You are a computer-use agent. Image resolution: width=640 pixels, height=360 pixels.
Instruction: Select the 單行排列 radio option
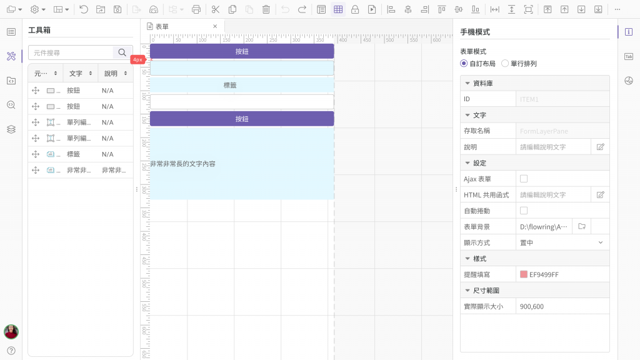505,64
